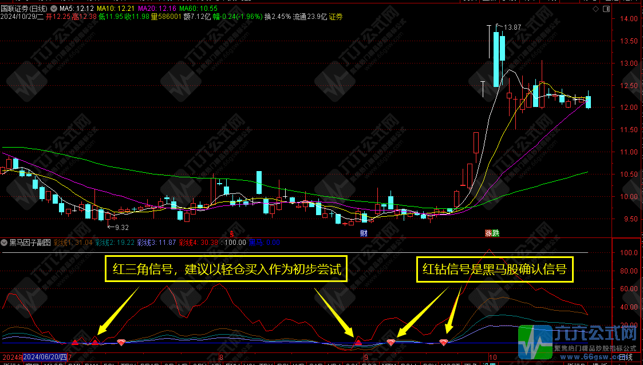Screen dimensions: 643x365
Task: Click the first red triangle signal on left
Action: [74, 342]
